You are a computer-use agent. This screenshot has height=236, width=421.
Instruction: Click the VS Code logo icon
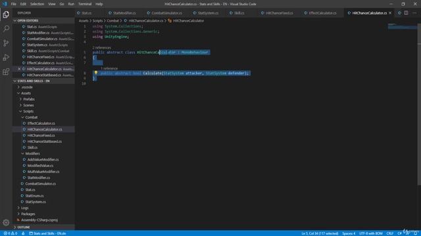5,4
